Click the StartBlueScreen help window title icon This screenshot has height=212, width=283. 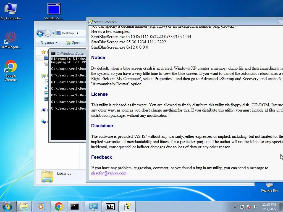pyautogui.click(x=90, y=22)
